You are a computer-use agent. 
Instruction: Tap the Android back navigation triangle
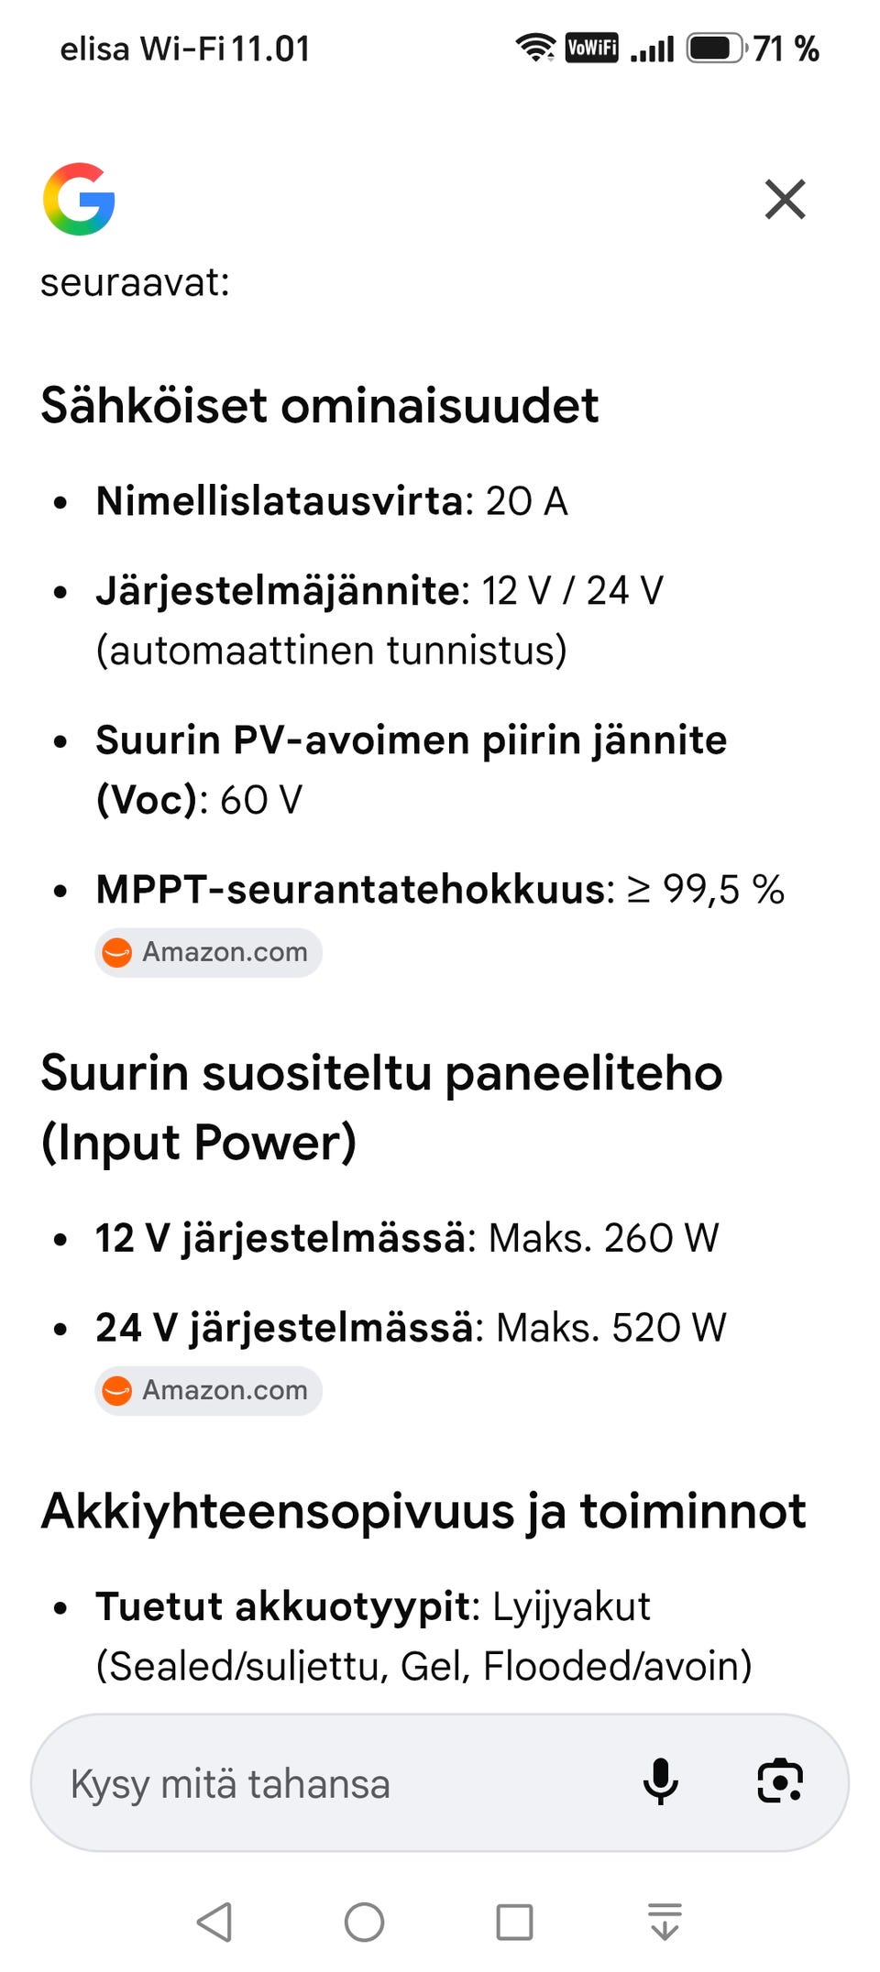point(214,1922)
